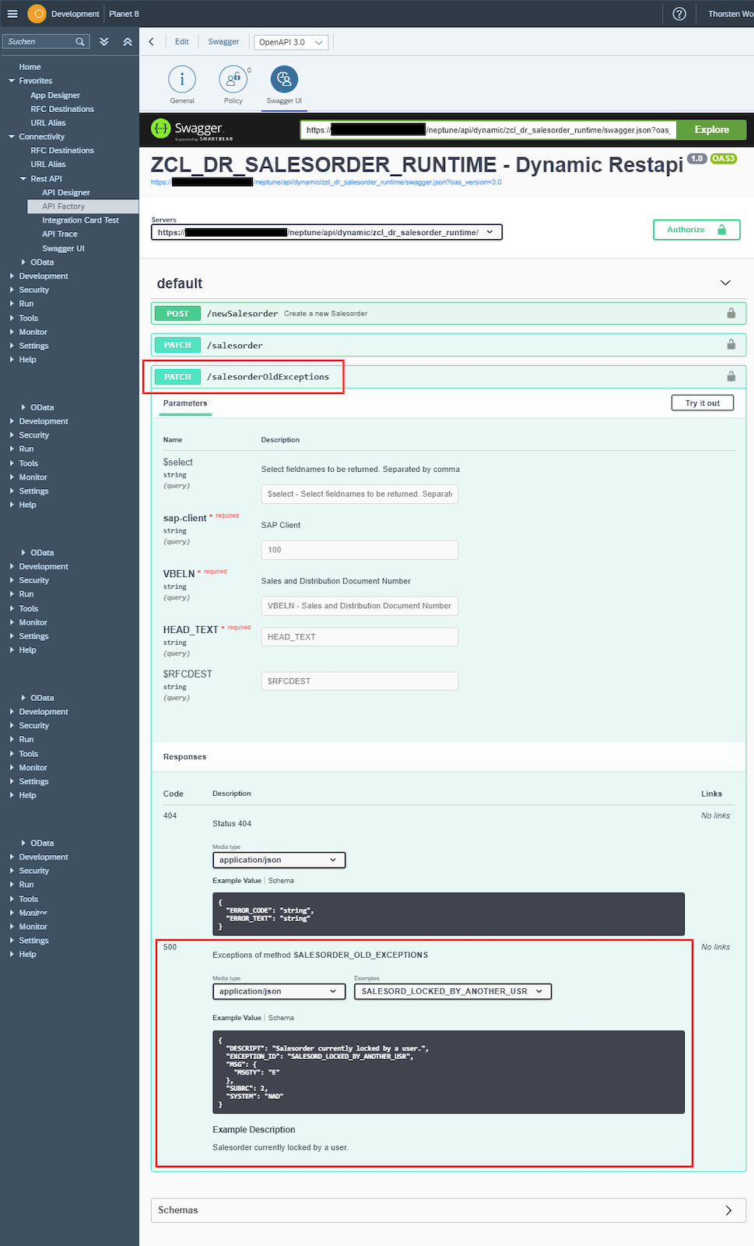
Task: Collapse the Favorites tree node
Action: pos(12,81)
